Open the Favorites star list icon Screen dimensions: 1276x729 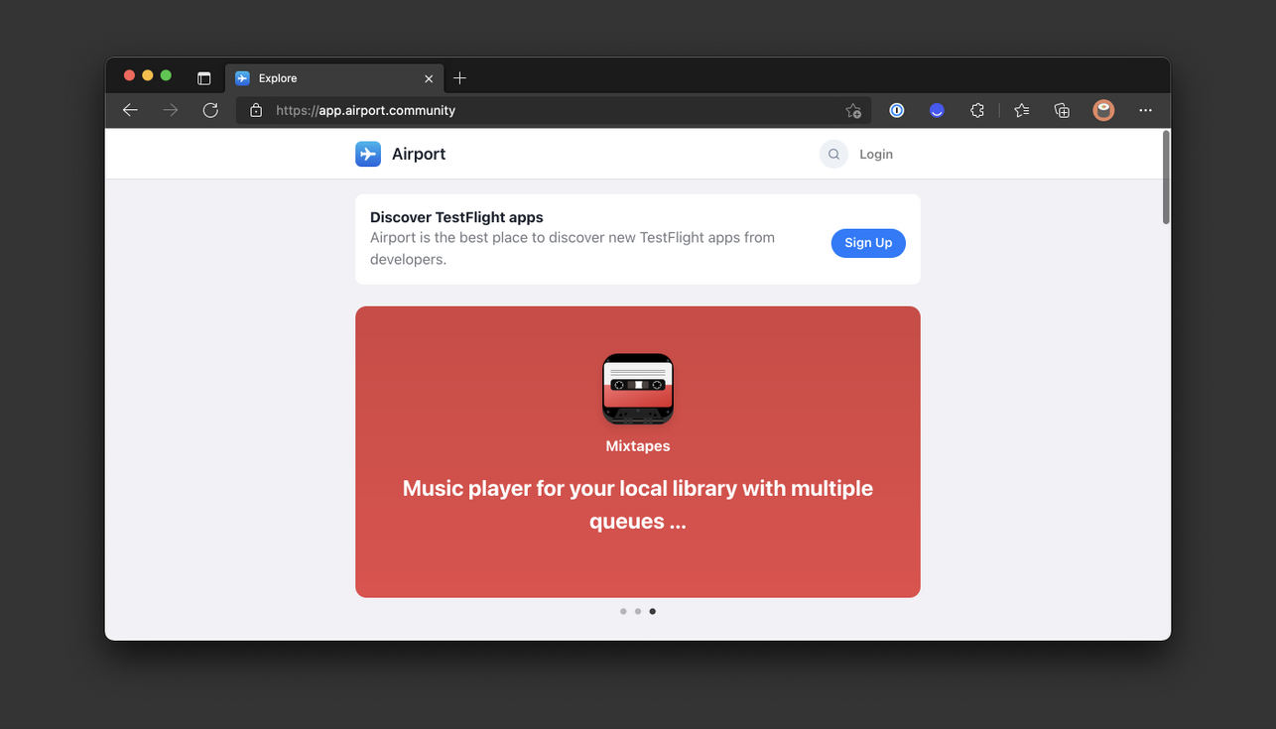coord(1021,110)
